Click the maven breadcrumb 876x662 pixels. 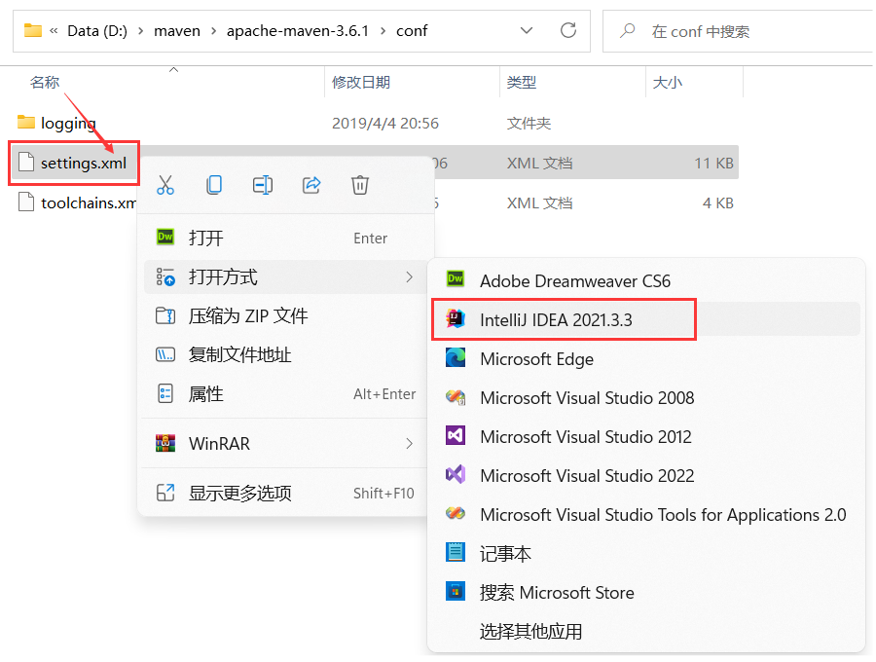point(177,31)
